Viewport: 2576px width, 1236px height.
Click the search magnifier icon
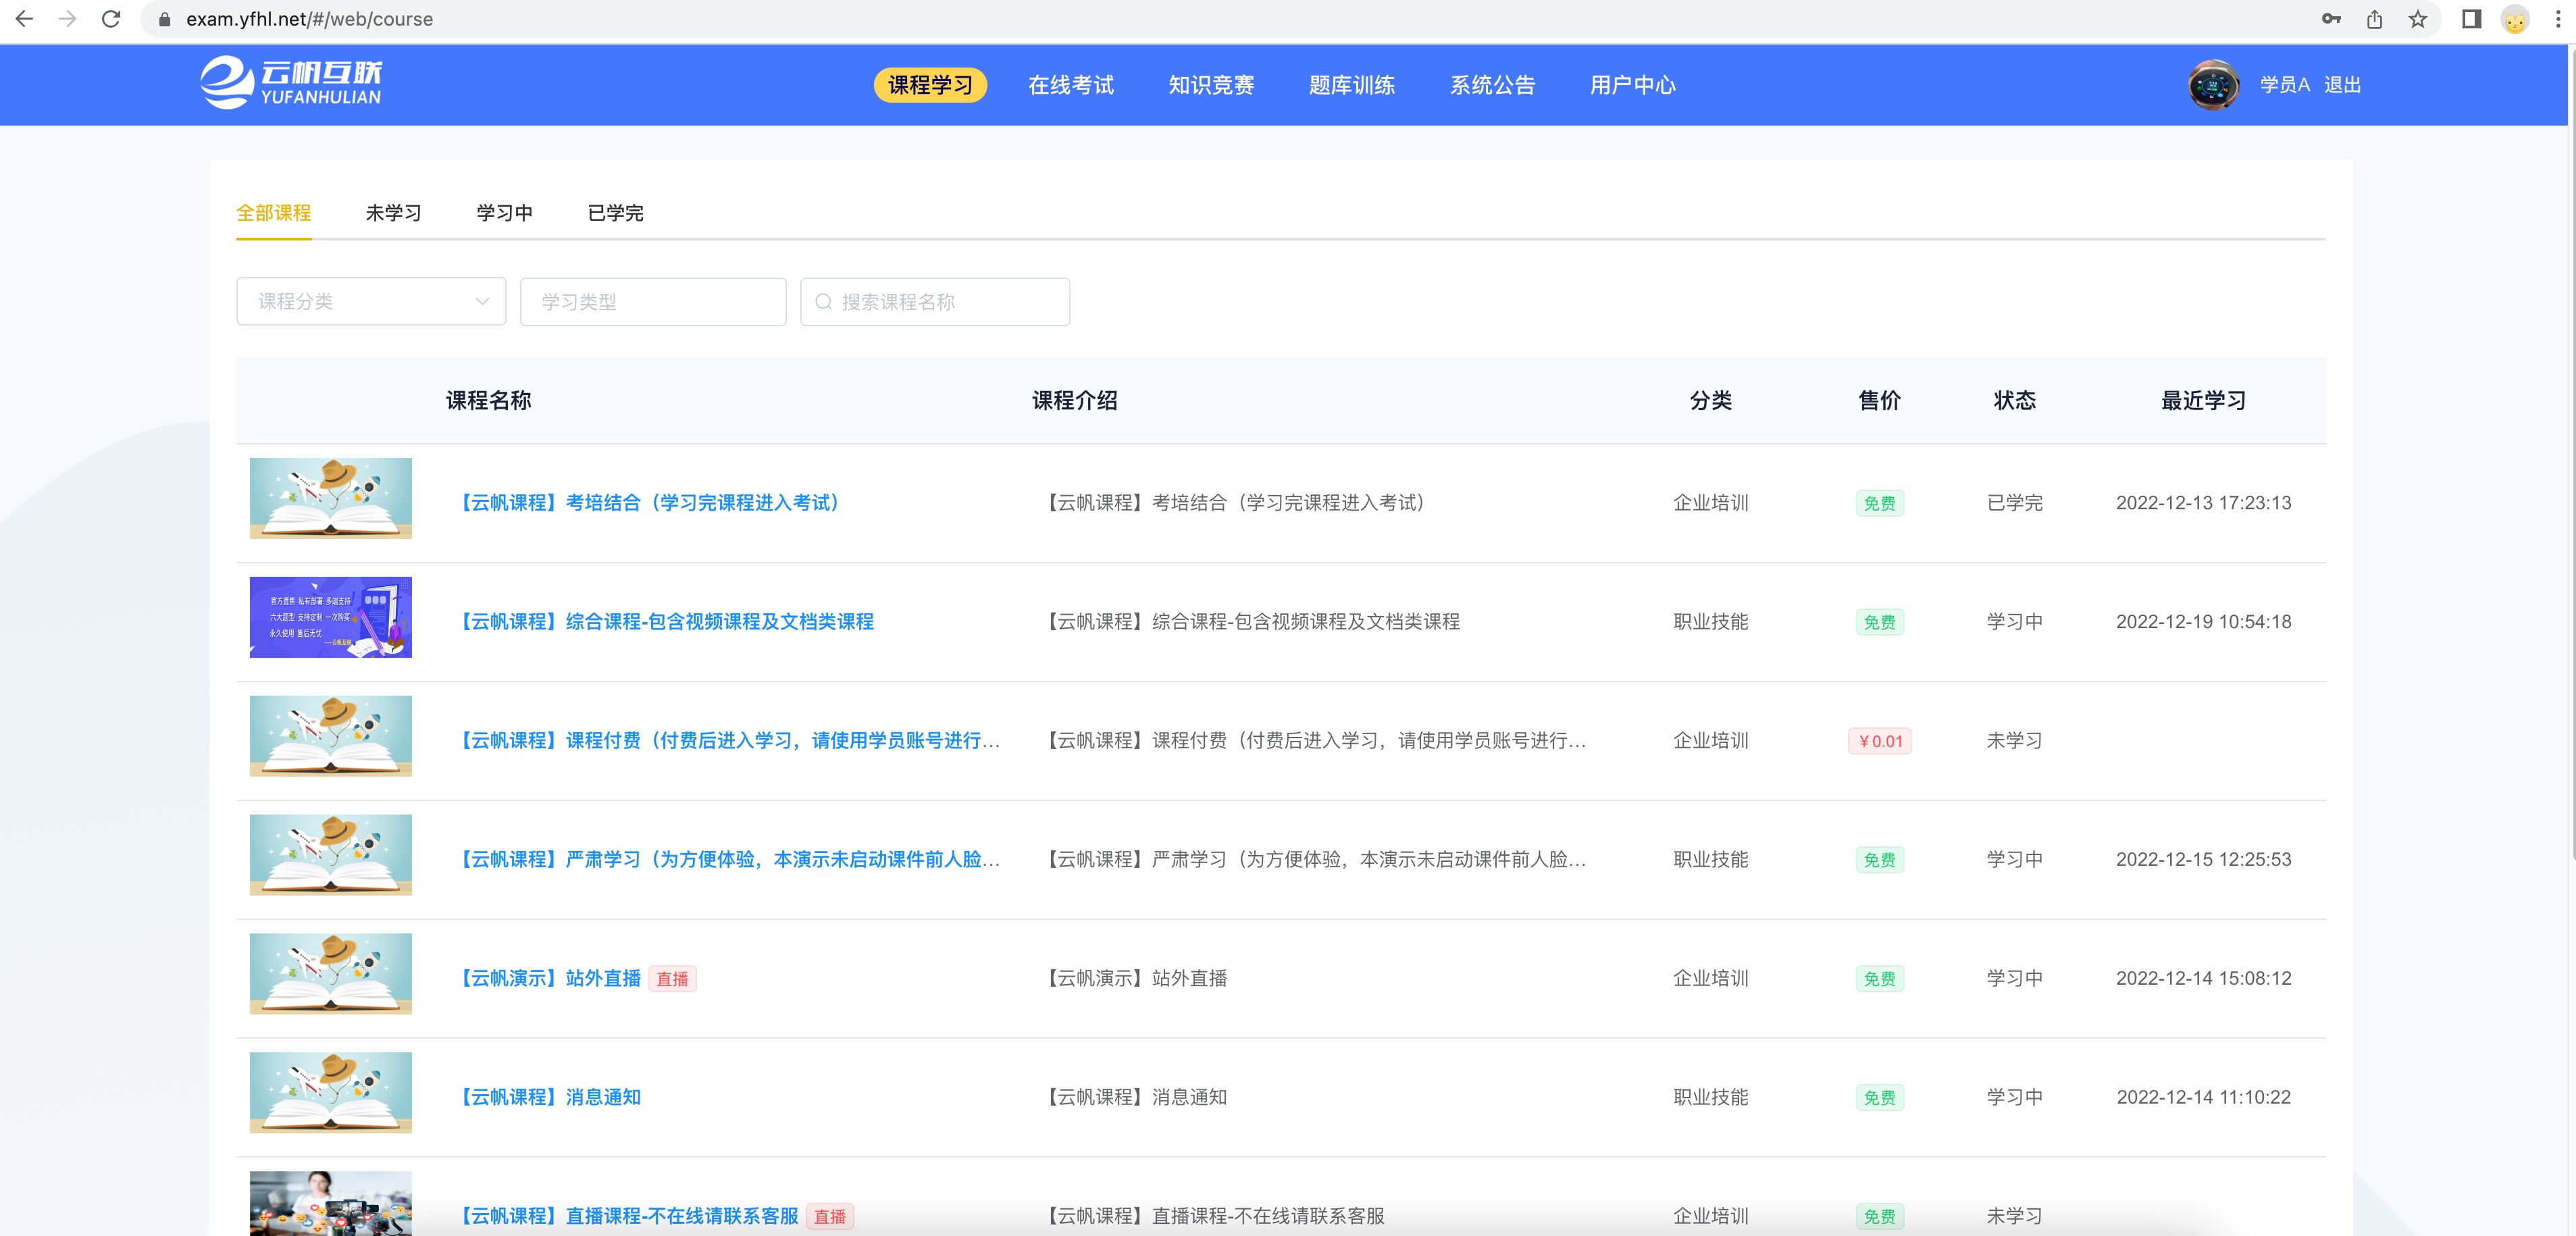823,301
